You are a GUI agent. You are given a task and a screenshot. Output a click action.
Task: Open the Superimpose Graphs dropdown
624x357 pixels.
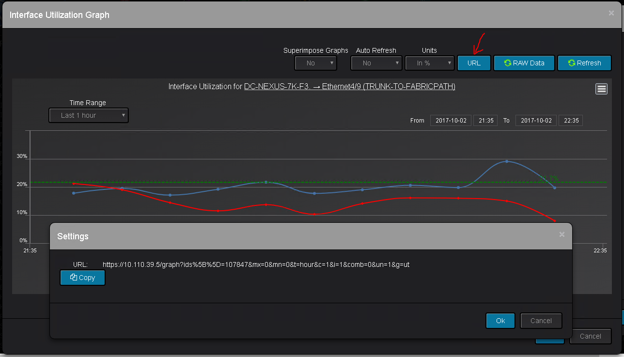316,63
